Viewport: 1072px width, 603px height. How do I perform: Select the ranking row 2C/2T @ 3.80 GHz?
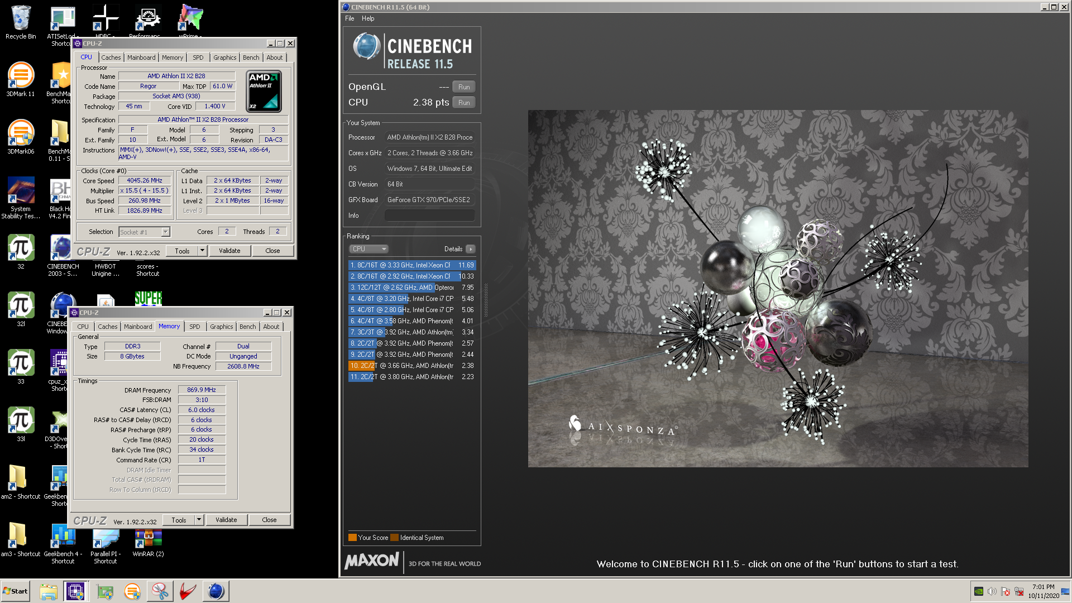click(x=412, y=377)
